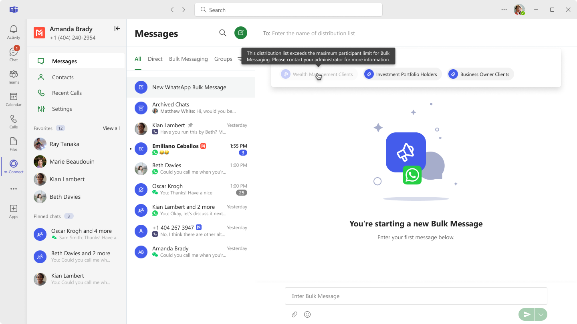This screenshot has height=324, width=577.
Task: Select favorite contact Kian Lambert
Action: pos(77,179)
